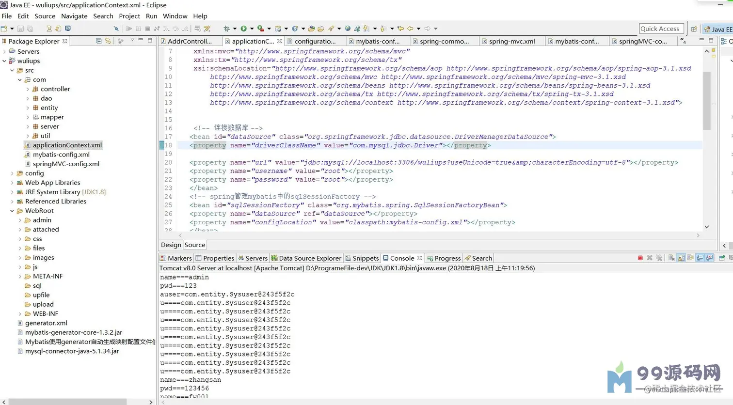This screenshot has height=405, width=733.
Task: Select the META-INF folder
Action: pos(48,276)
